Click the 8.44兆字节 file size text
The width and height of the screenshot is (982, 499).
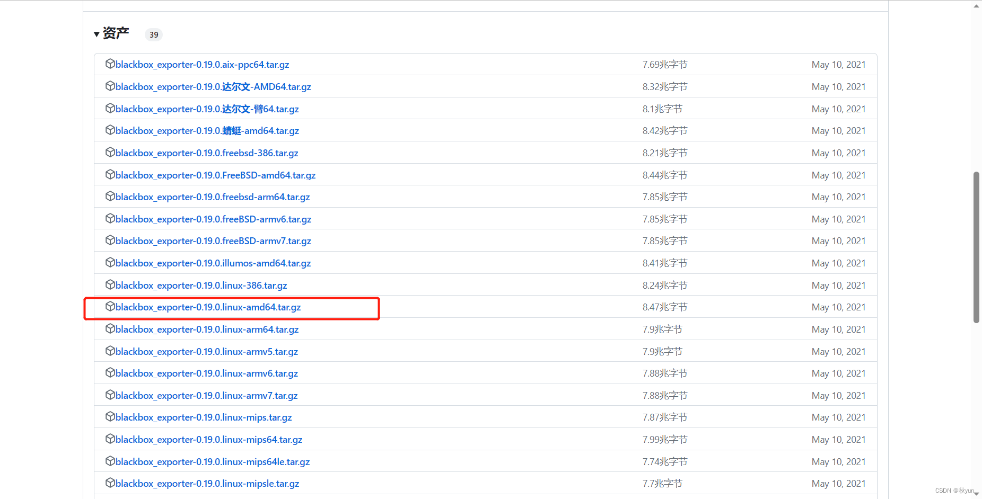(x=665, y=175)
